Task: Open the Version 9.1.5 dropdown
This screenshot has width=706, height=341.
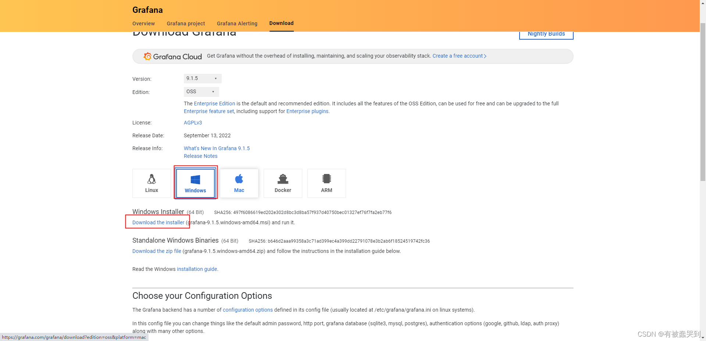Action: click(x=203, y=79)
